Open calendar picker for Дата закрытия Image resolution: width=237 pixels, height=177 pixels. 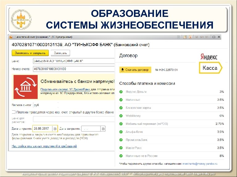click(103, 129)
